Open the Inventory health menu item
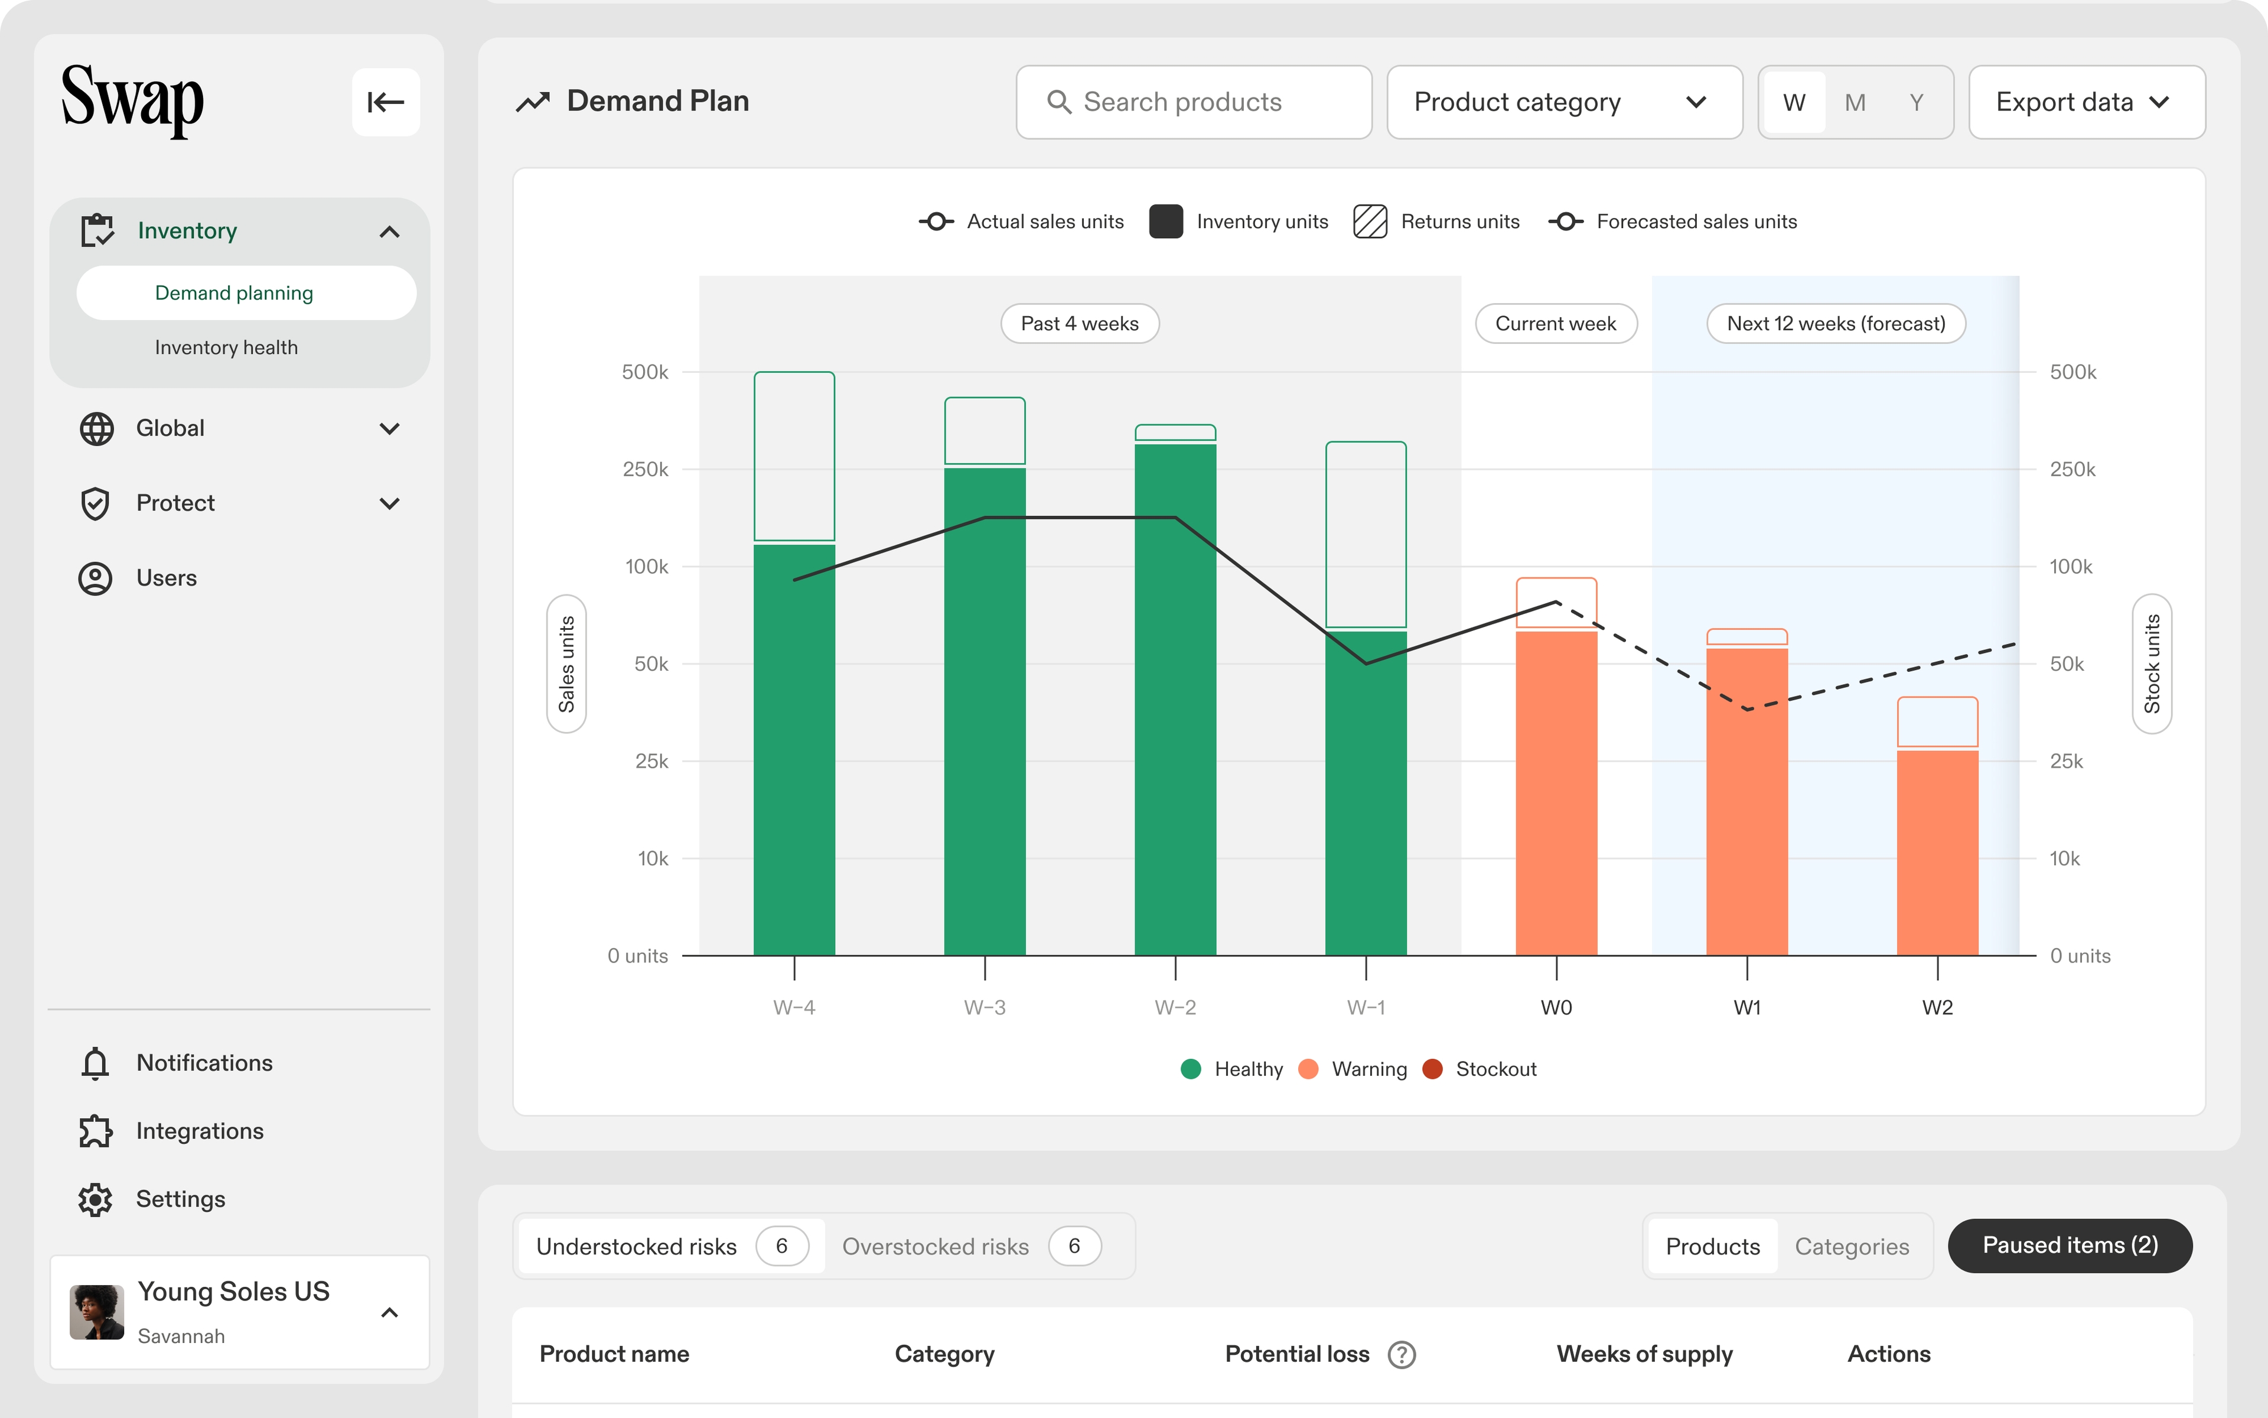Viewport: 2268px width, 1418px height. (226, 348)
